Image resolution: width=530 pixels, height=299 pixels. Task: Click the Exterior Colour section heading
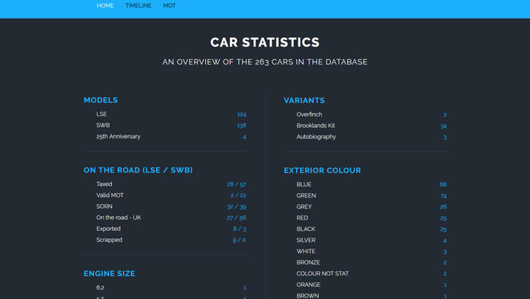pyautogui.click(x=322, y=170)
